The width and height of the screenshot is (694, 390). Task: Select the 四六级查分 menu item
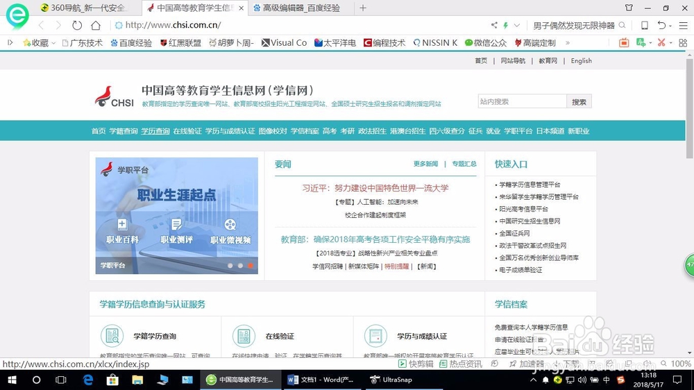pos(447,131)
